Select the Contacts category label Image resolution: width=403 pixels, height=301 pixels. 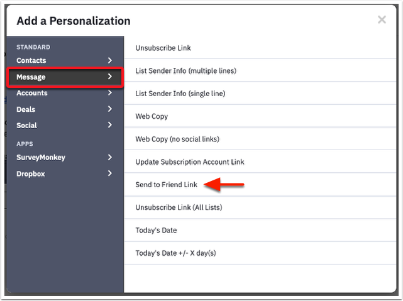pos(31,60)
